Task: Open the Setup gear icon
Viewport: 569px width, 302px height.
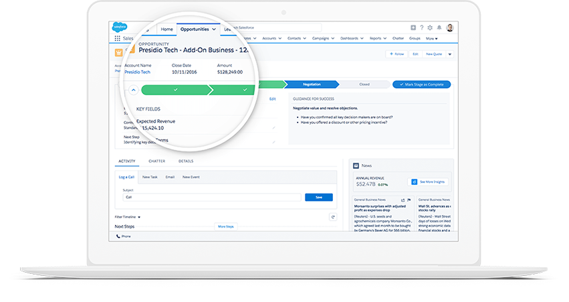Action: [x=430, y=27]
